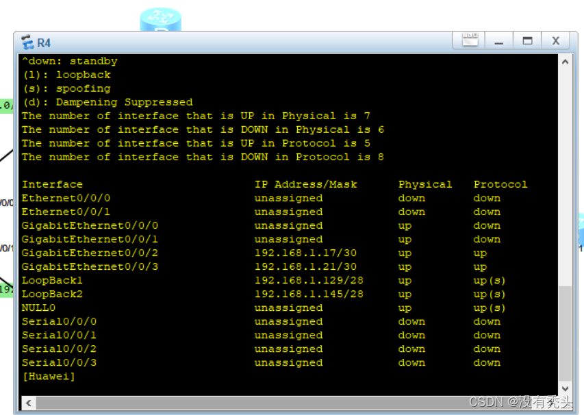Click the R4 window app icon
This screenshot has height=415, width=584.
[27, 42]
